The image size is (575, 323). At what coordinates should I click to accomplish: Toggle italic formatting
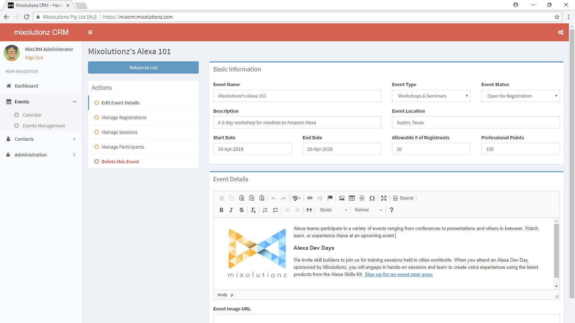pyautogui.click(x=231, y=210)
